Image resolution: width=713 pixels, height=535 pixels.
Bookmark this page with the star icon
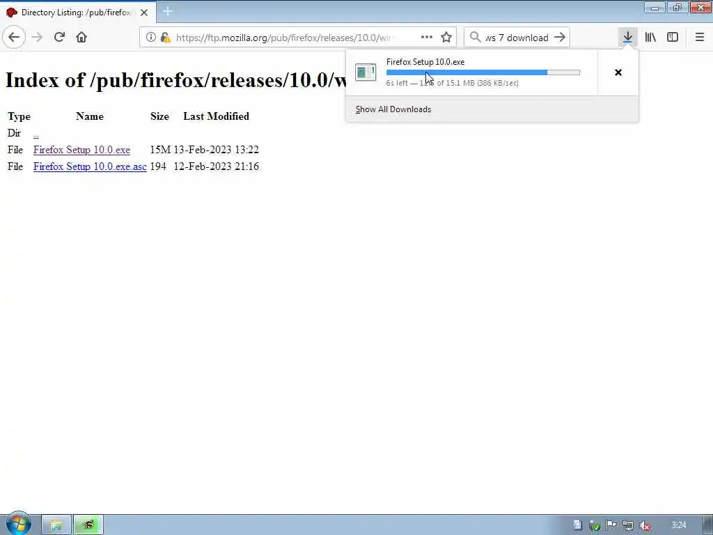click(446, 38)
